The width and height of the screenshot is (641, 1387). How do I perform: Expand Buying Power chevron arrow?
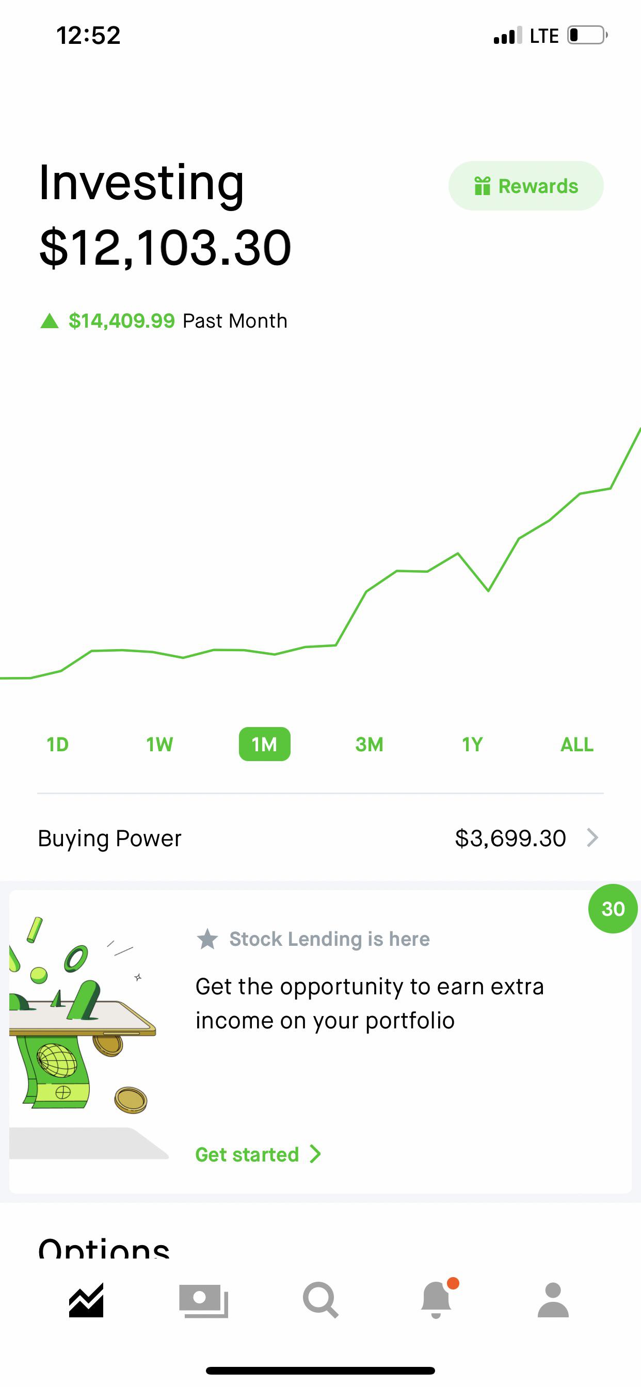tap(592, 838)
